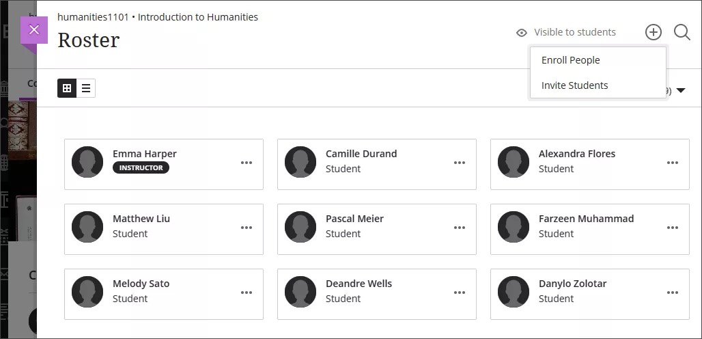Select Enroll People from the menu

[x=571, y=60]
